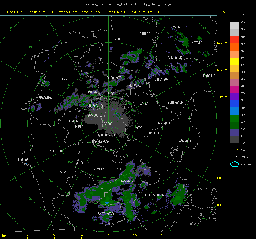The height and width of the screenshot is (239, 256).
Task: Click the SHIRAHATTI city label
Action: click(107, 135)
